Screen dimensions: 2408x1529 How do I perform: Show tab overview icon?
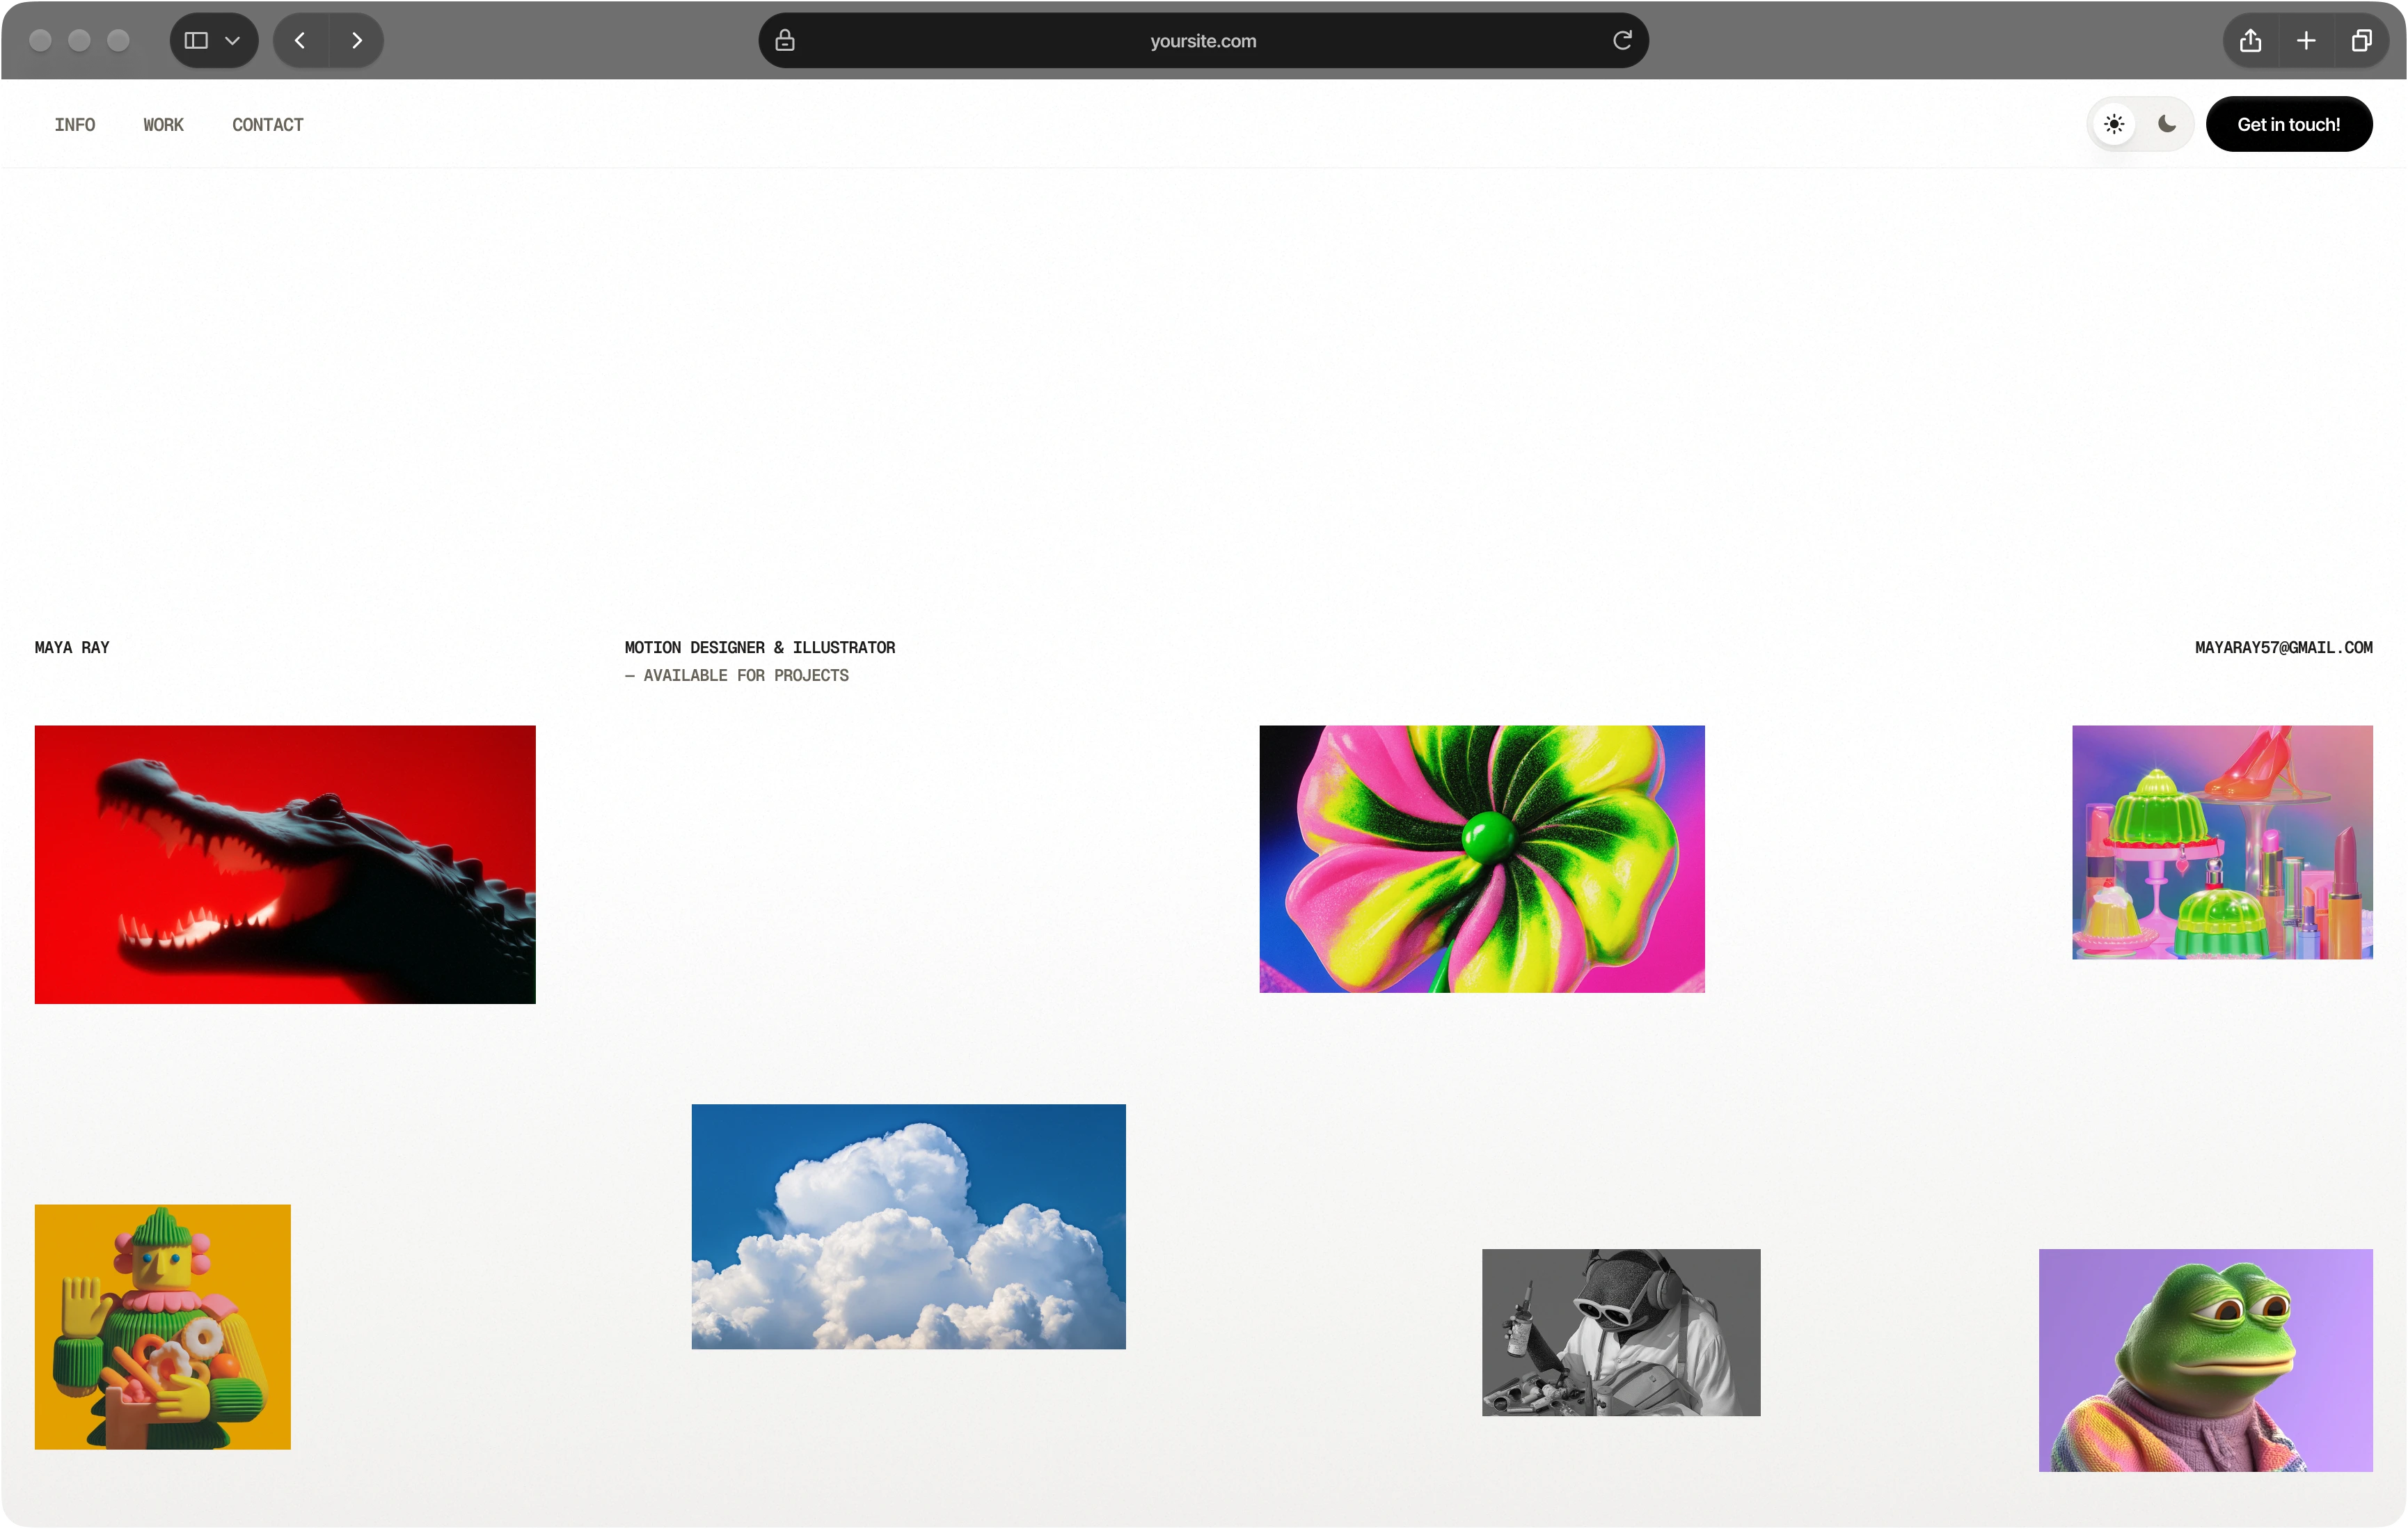pyautogui.click(x=2361, y=41)
